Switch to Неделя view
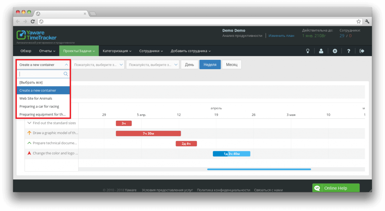385x211 pixels. 210,65
